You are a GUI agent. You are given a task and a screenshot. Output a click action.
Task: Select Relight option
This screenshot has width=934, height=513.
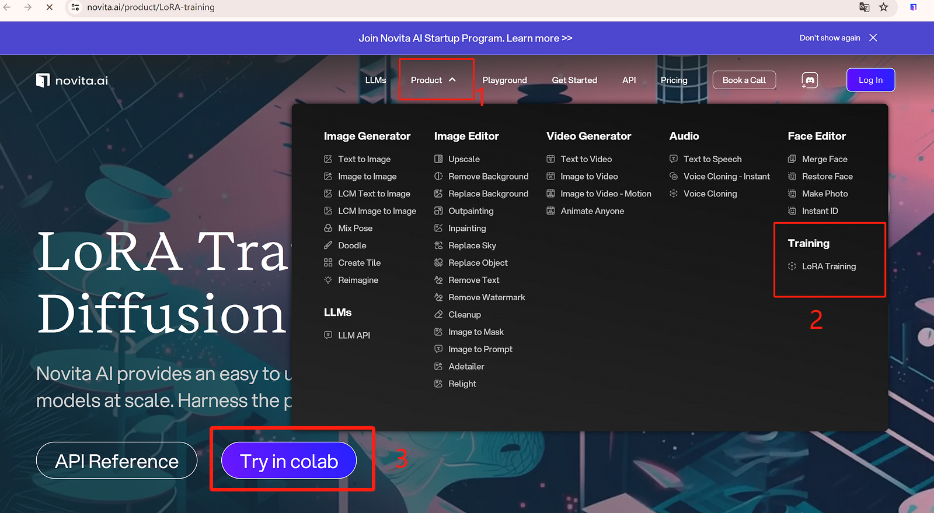(462, 384)
